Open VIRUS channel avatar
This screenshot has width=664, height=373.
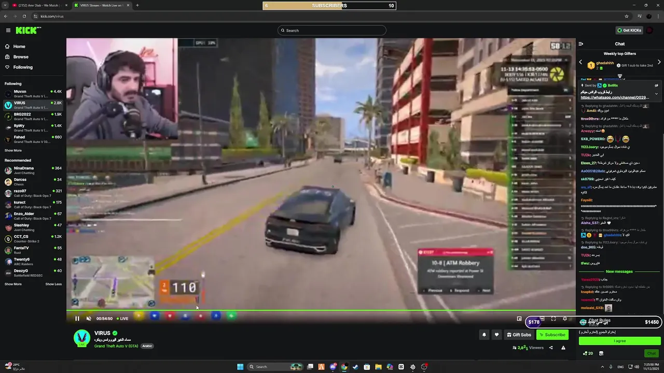pos(82,338)
